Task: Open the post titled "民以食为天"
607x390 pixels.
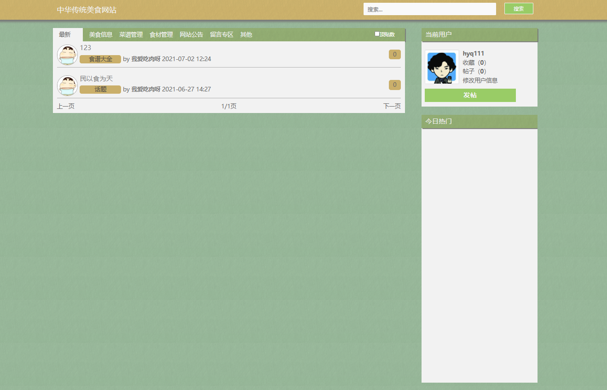Action: point(96,79)
